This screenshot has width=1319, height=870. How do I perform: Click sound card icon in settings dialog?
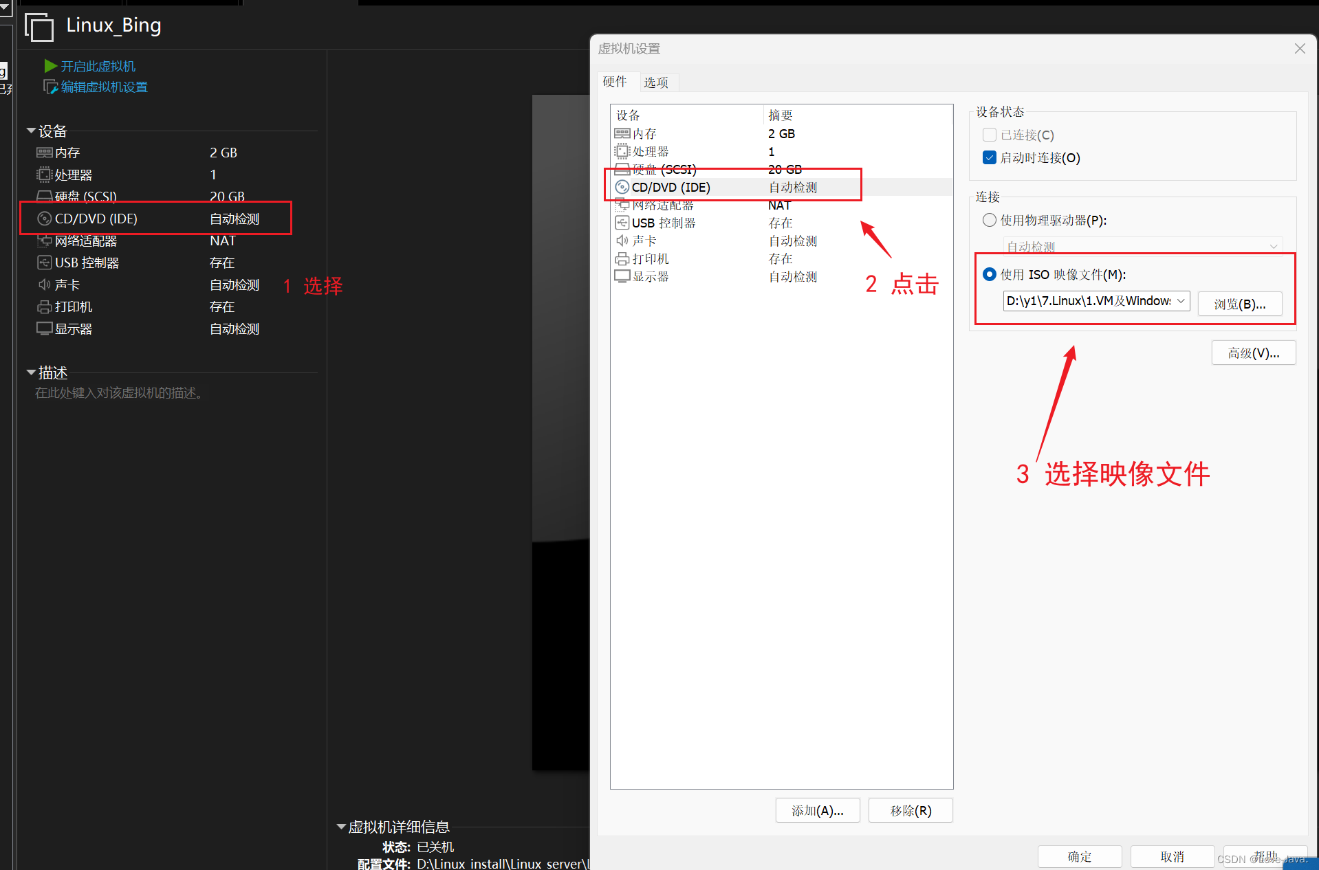point(622,241)
